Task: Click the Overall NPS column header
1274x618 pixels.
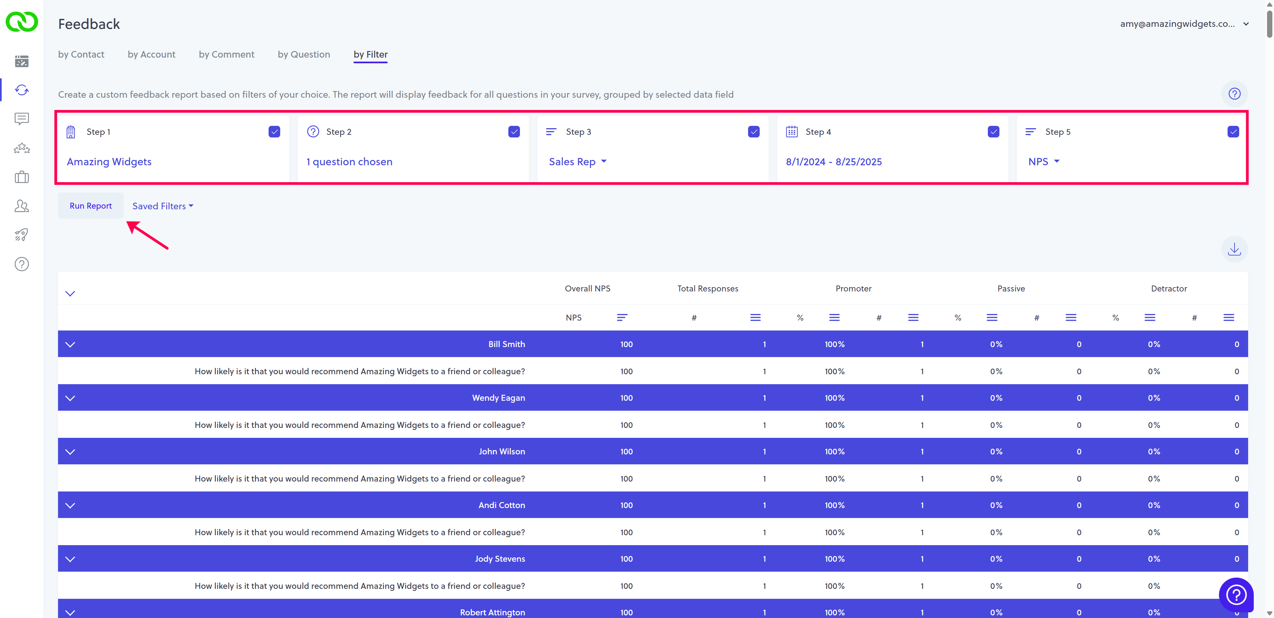Action: pyautogui.click(x=588, y=288)
